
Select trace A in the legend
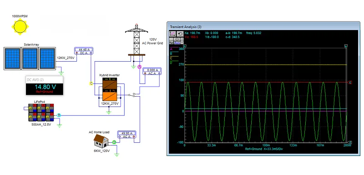pos(174,49)
